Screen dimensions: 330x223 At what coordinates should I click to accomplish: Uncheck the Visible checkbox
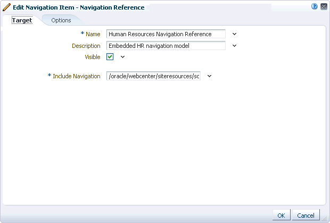click(x=110, y=56)
